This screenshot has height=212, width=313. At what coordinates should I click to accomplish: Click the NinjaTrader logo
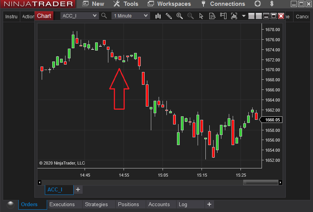pyautogui.click(x=38, y=4)
